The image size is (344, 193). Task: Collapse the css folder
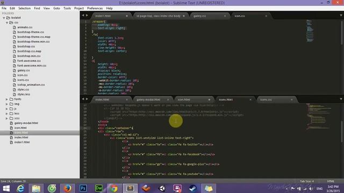pos(7,23)
